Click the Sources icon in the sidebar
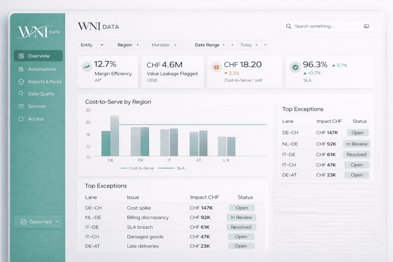The height and width of the screenshot is (262, 393). (21, 106)
